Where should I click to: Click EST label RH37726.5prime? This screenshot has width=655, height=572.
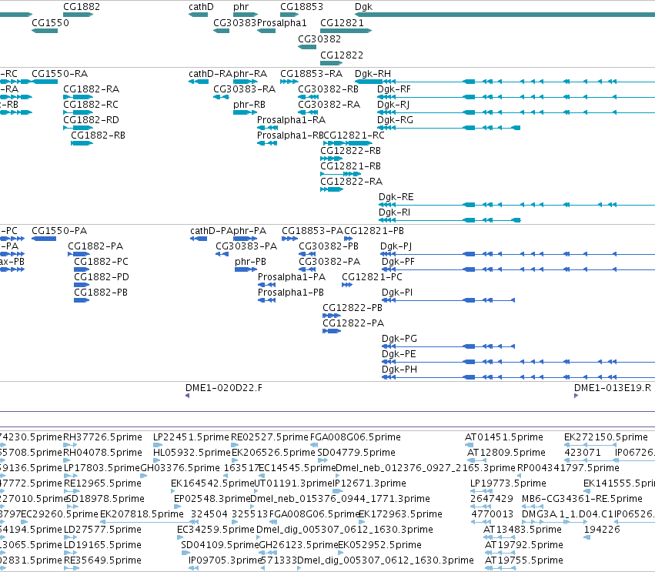click(103, 437)
